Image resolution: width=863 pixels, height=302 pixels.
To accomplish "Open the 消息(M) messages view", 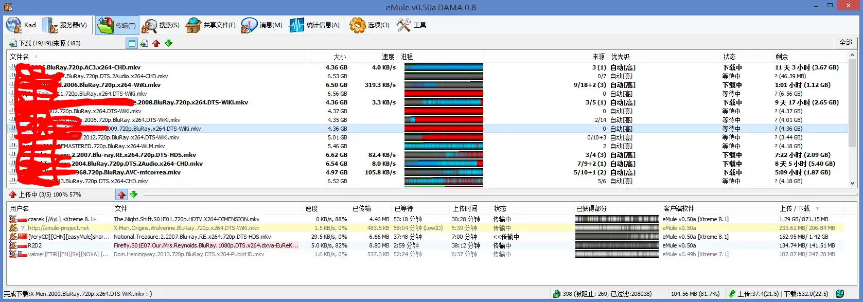I will point(262,25).
